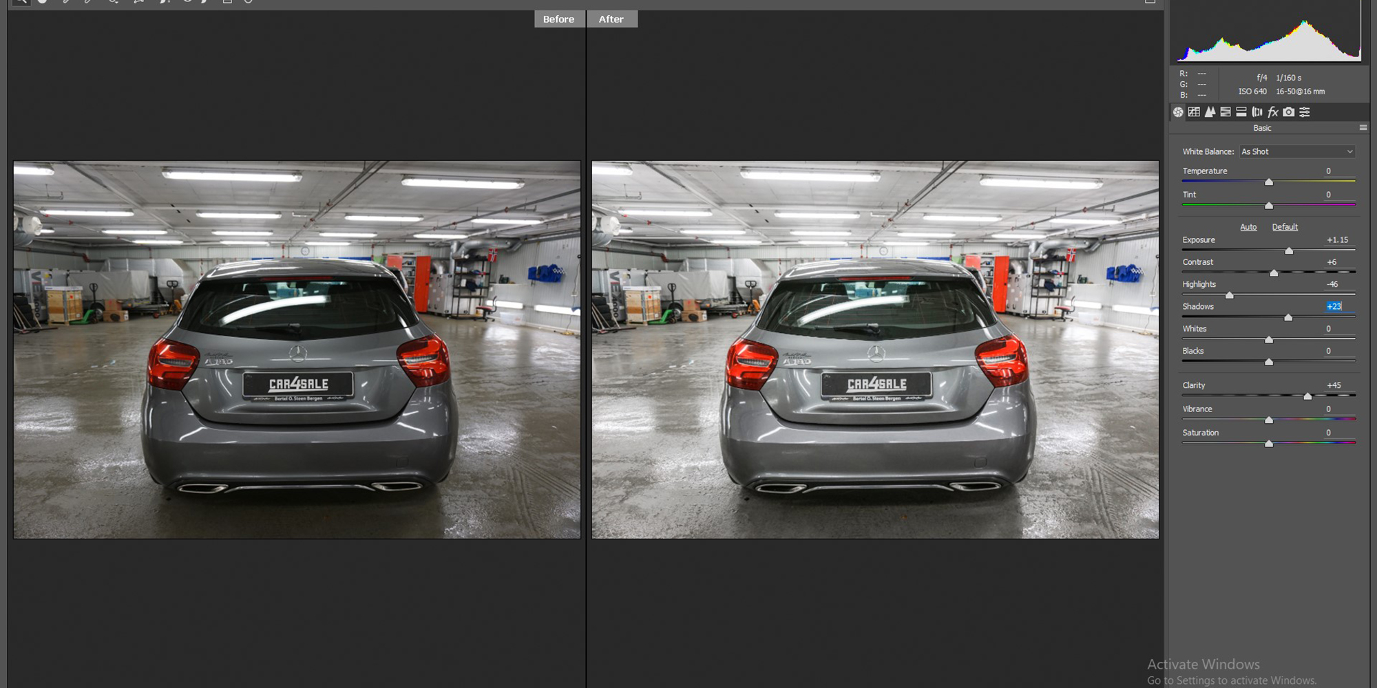The image size is (1377, 688).
Task: Open the Camera Calibration panel tab
Action: [x=1289, y=112]
